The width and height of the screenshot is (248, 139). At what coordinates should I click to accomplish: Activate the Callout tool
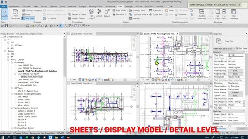coord(107,14)
